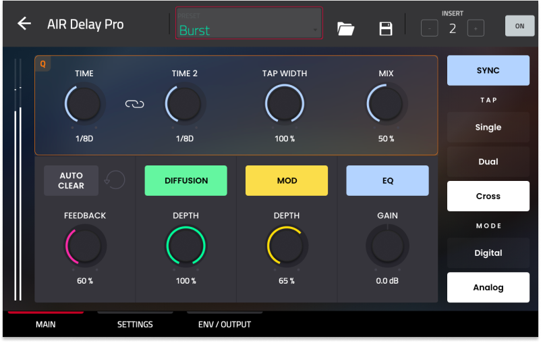Decrease the insert number with minus

tap(429, 28)
